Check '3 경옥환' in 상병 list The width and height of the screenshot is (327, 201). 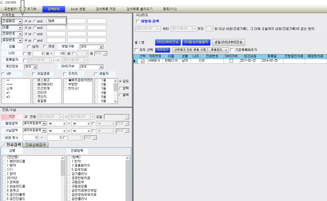[4, 183]
